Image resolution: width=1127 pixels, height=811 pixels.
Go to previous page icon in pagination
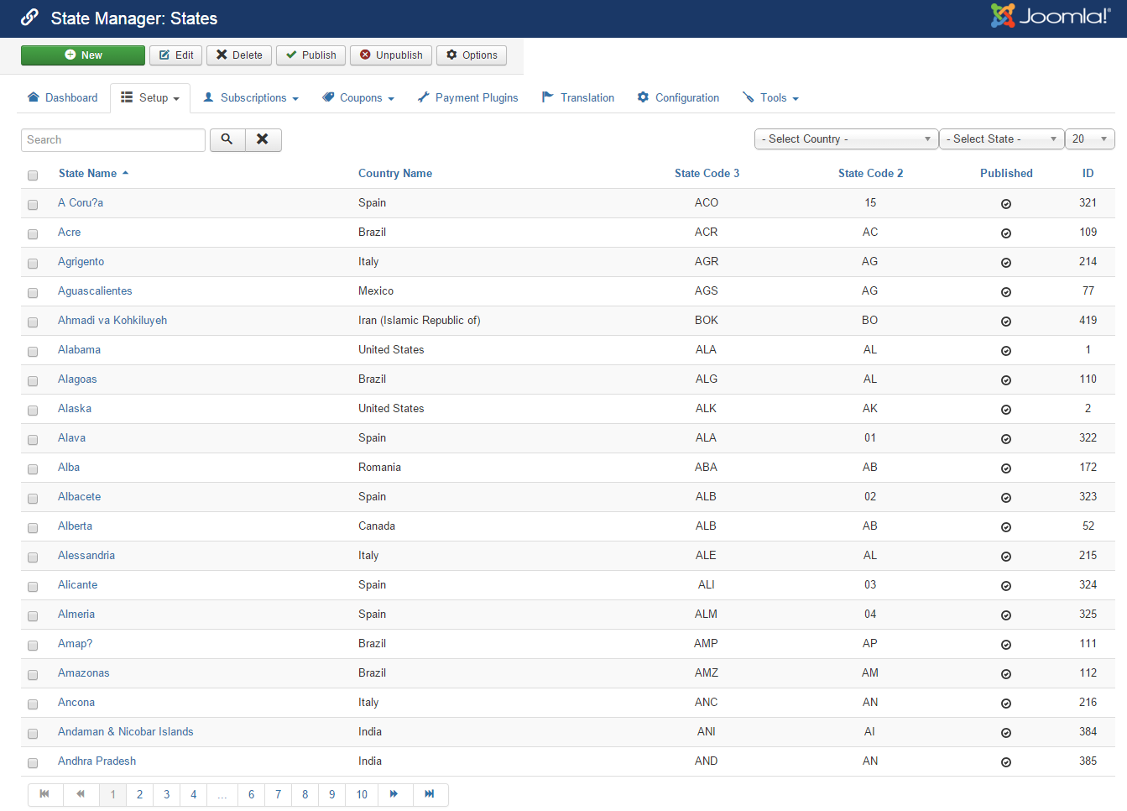pos(81,794)
